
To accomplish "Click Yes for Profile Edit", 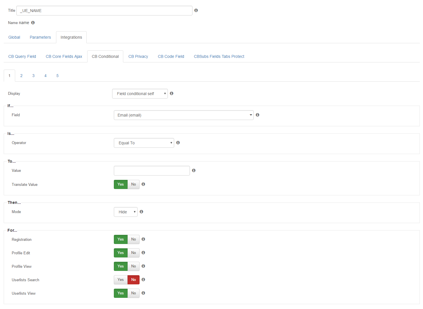I will [x=121, y=253].
